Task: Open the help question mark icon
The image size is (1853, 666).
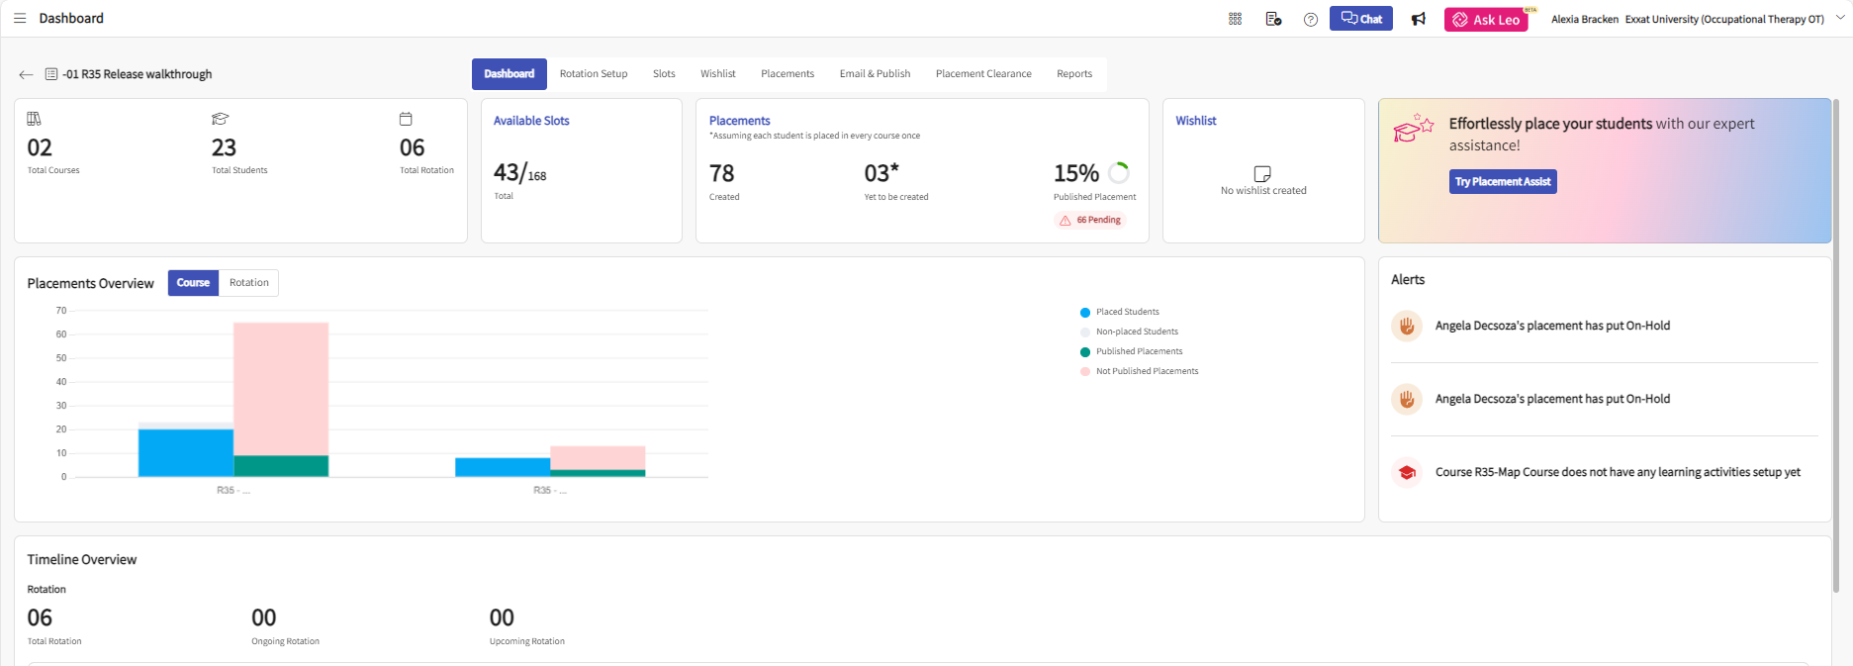Action: 1310,20
